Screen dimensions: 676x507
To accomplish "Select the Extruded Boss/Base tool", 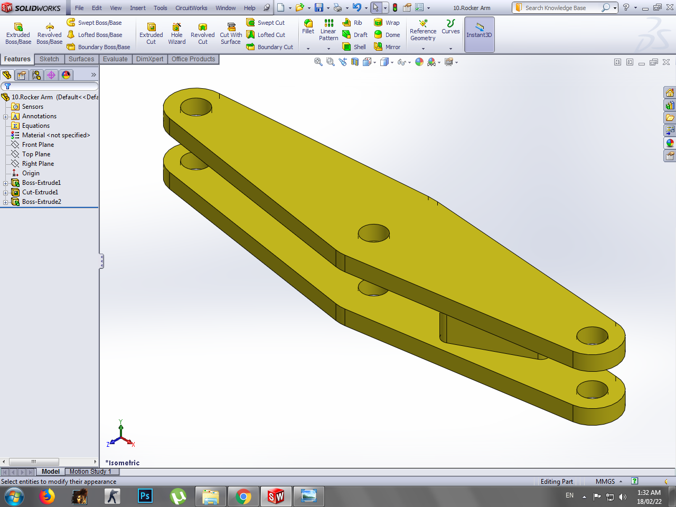I will pyautogui.click(x=18, y=34).
